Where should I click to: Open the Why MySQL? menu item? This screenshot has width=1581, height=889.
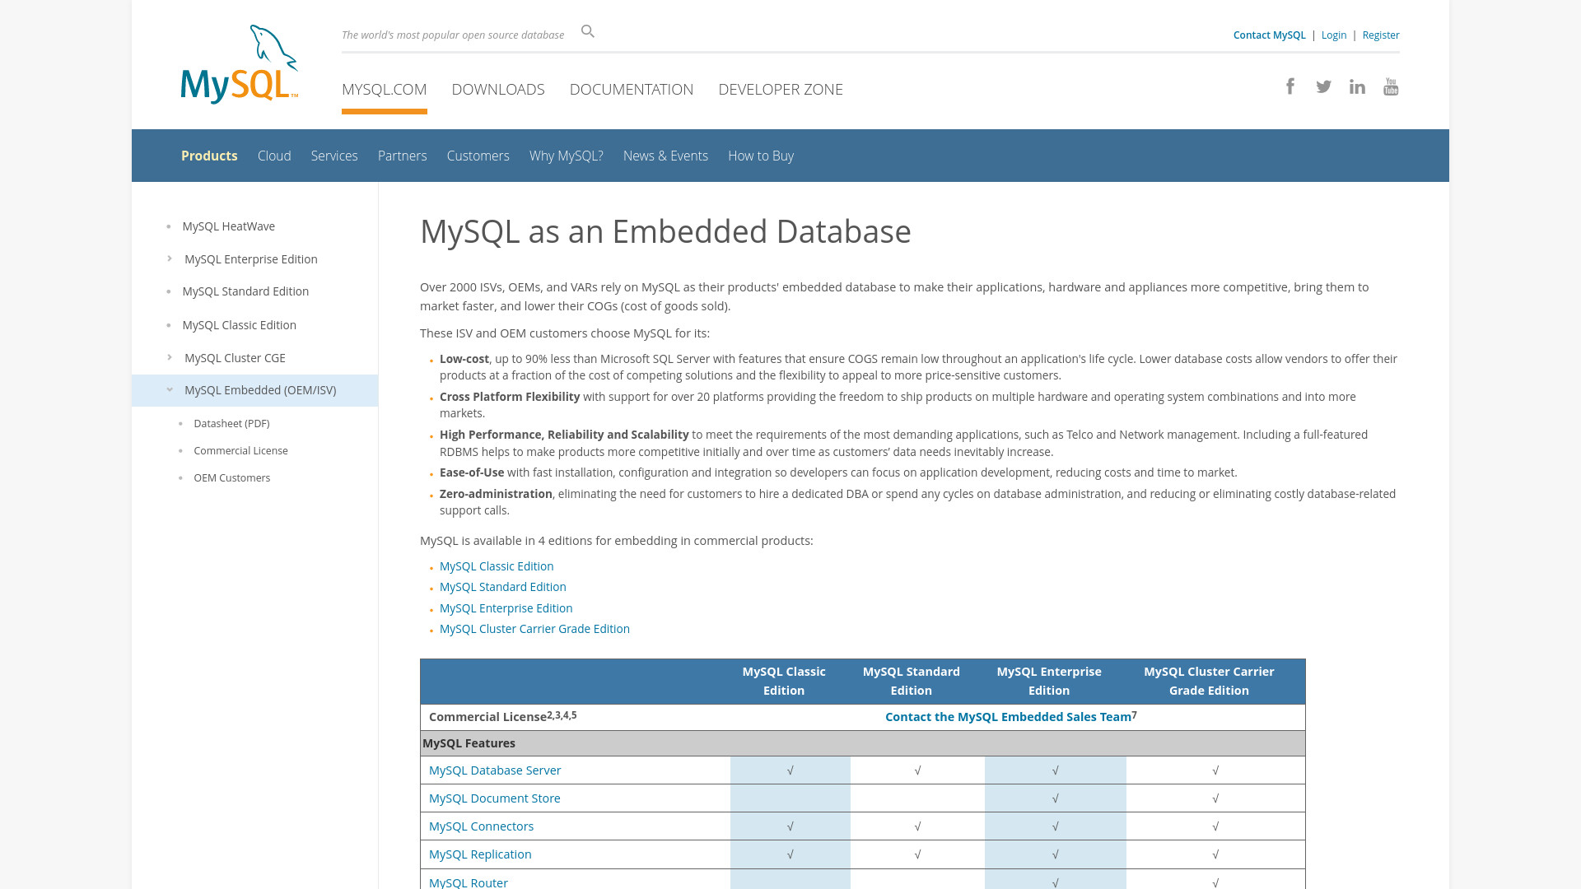567,156
